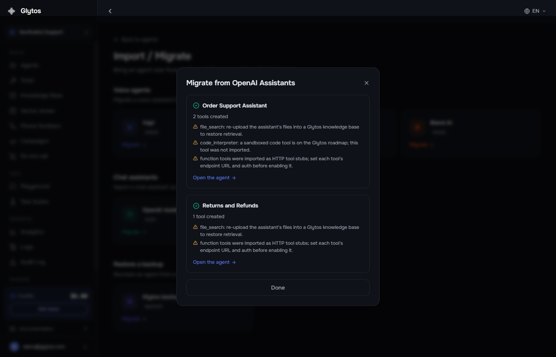Screen dimensions: 556x357
Task: Click the Migrate from OpenAI Assistants title
Action: pos(241,83)
